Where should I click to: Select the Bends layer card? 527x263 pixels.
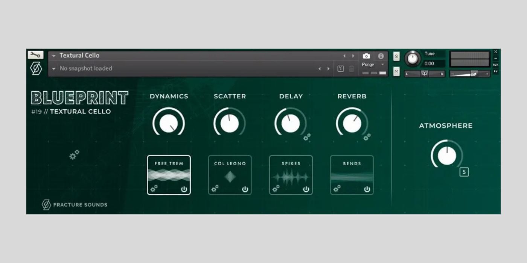(352, 175)
